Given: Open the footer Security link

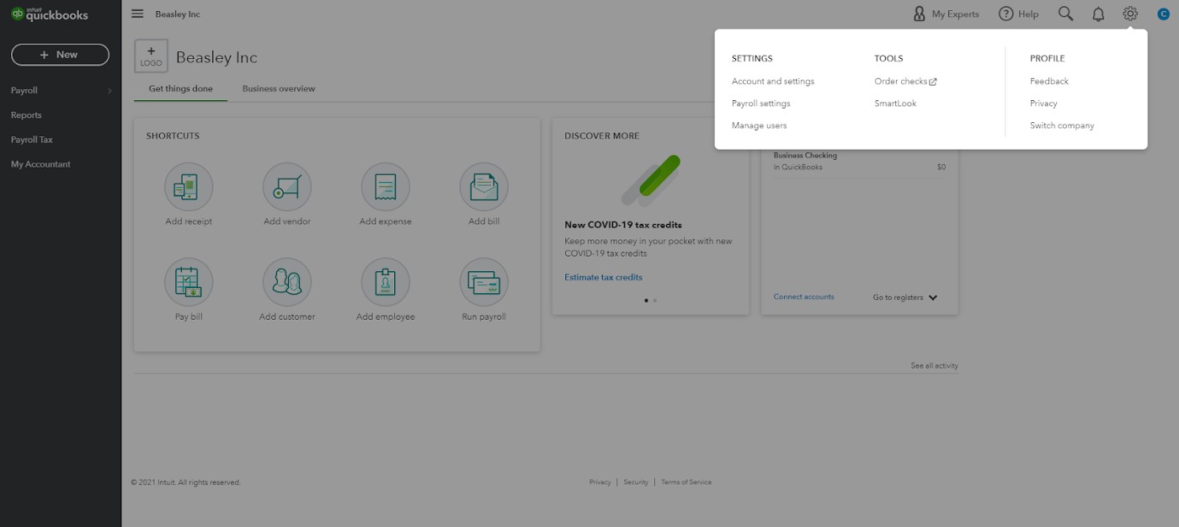Looking at the screenshot, I should [x=636, y=482].
